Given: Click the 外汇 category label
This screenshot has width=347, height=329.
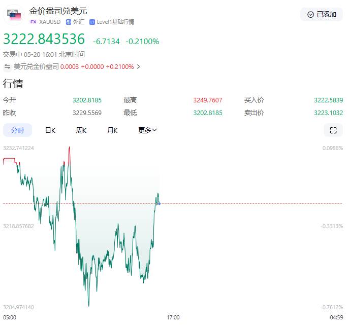Looking at the screenshot, I should [x=79, y=22].
